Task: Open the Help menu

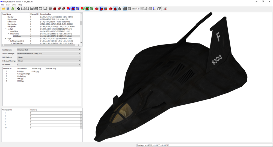Action: [x=20, y=5]
